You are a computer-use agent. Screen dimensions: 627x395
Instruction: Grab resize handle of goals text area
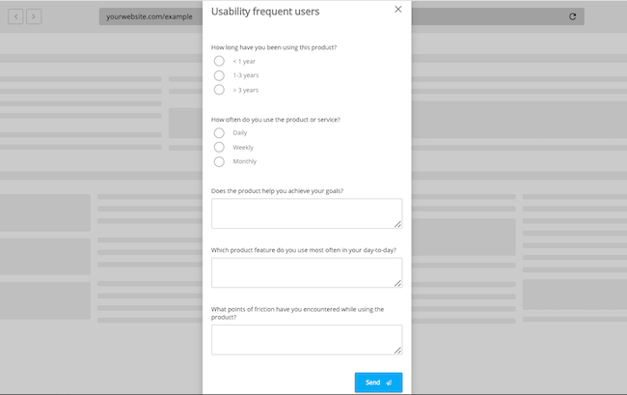click(397, 224)
